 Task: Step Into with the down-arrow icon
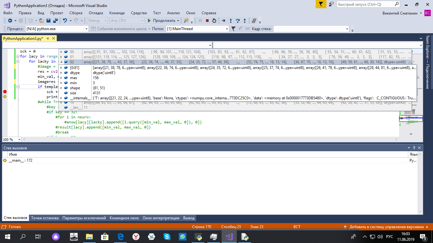tap(231, 21)
